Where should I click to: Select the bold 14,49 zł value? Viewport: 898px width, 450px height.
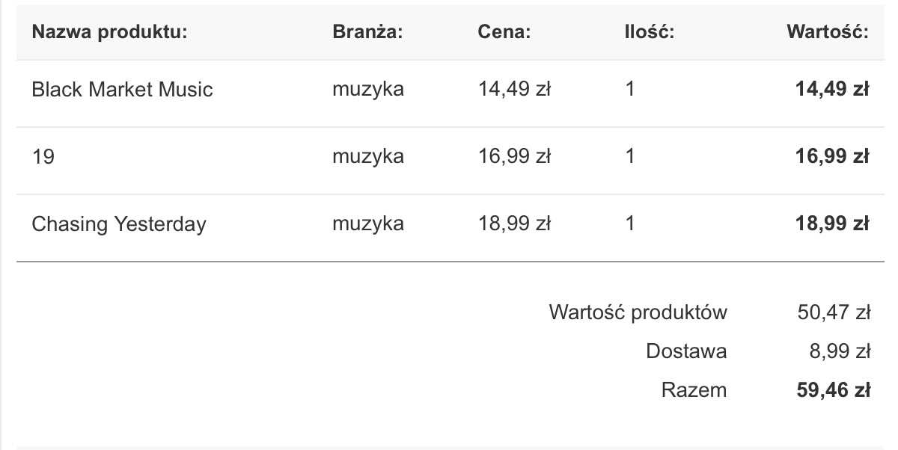[x=831, y=90]
